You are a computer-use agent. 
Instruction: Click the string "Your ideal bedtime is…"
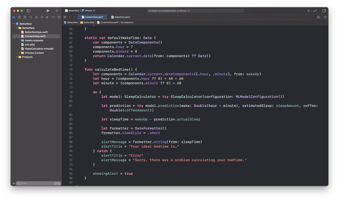[x=154, y=146]
